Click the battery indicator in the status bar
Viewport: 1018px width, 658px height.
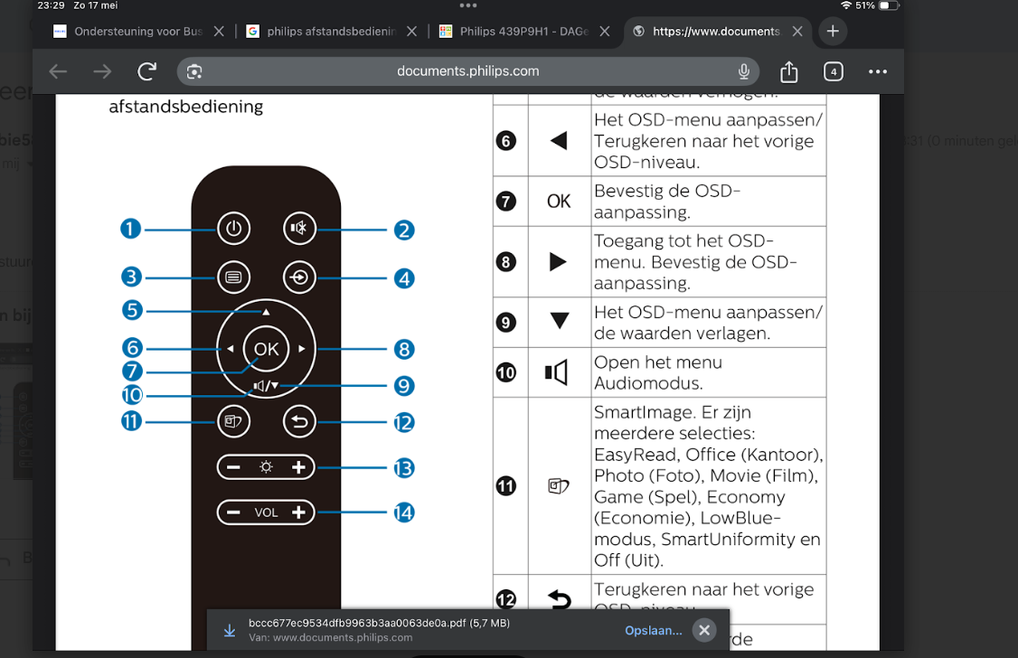tap(890, 5)
